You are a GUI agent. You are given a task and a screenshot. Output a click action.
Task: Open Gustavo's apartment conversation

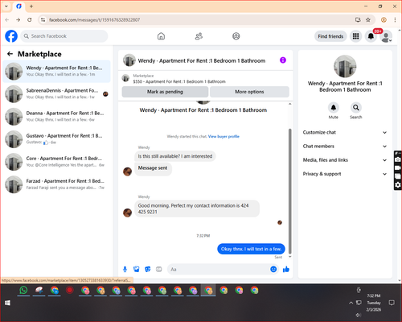pyautogui.click(x=56, y=139)
